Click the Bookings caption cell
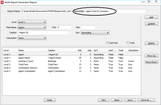This screenshot has width=161, height=105. click(x=52, y=61)
